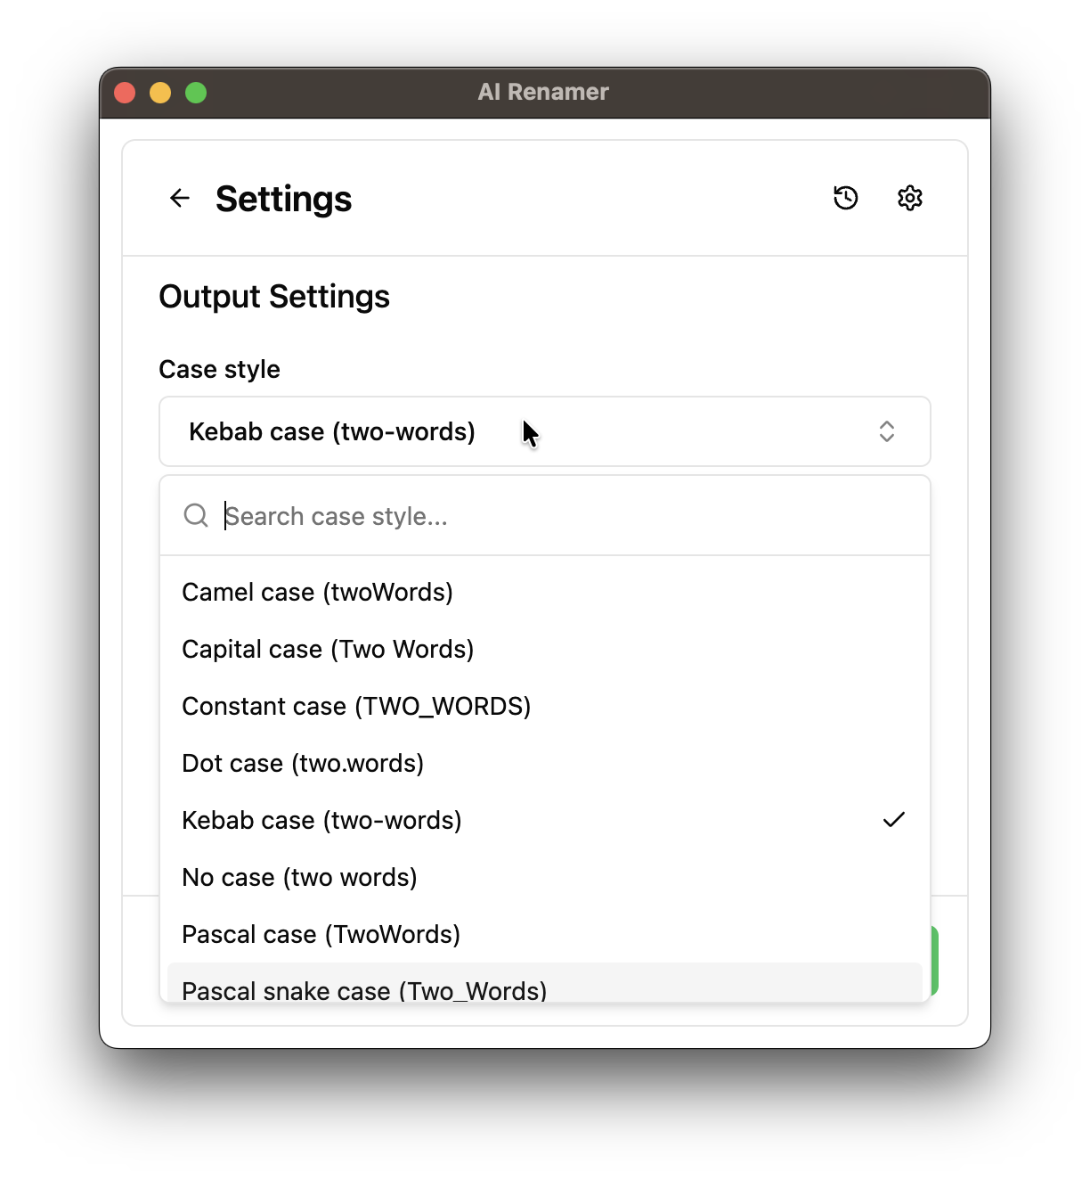The height and width of the screenshot is (1180, 1090).
Task: Click the up-down chevron on the case selector
Action: 887,431
